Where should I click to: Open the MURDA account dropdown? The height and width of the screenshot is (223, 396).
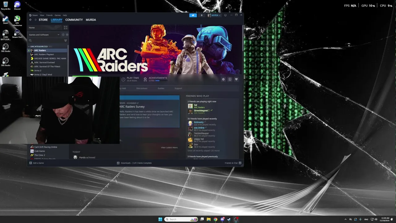point(214,15)
